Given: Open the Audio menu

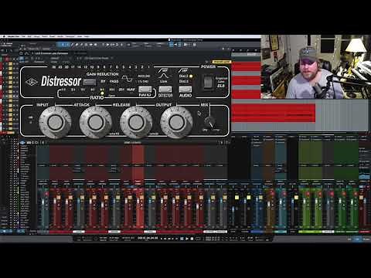Looking at the screenshot, I should [60, 36].
